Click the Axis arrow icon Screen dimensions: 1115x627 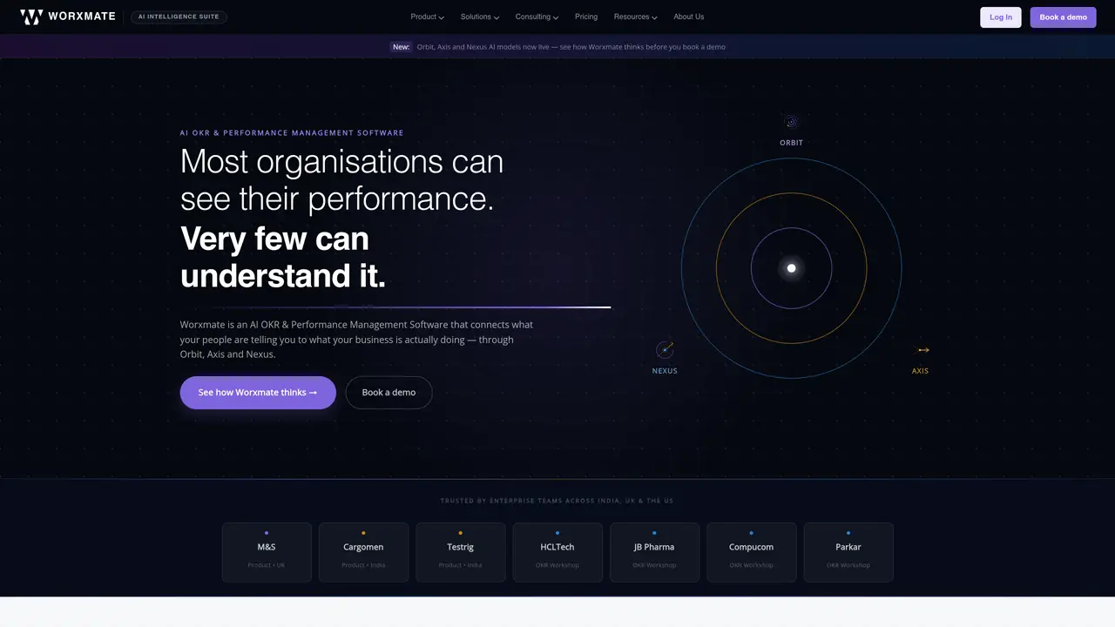[x=923, y=350]
